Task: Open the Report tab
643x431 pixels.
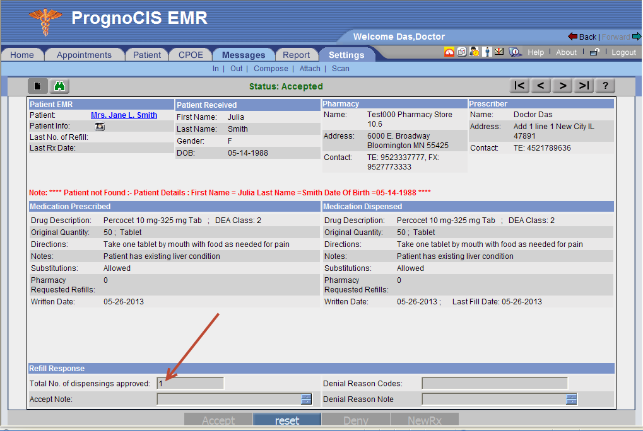Action: click(296, 55)
